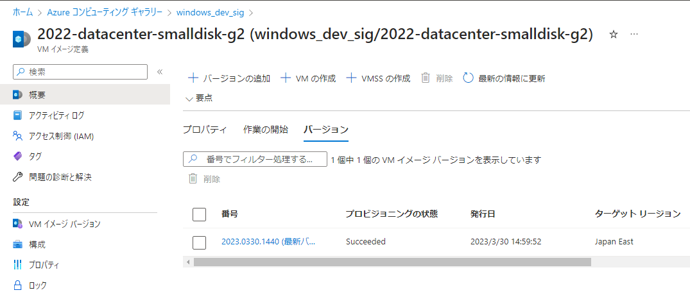The width and height of the screenshot is (690, 297).
Task: Focus the 番号でフィルター処理する filter field
Action: pyautogui.click(x=255, y=159)
